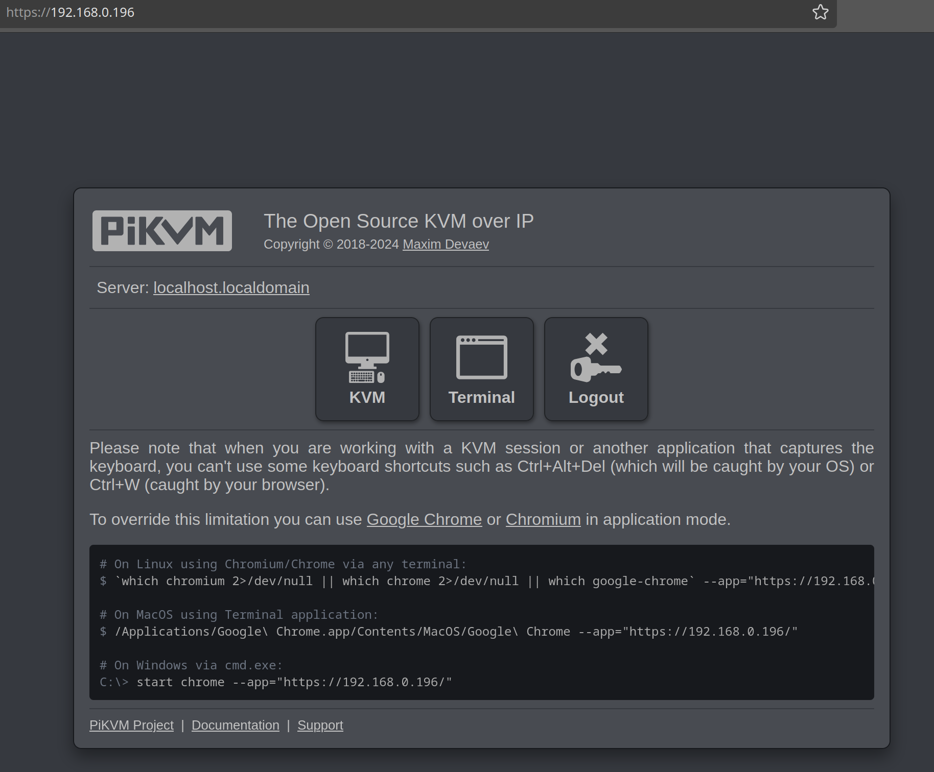
Task: Click the Logout key button
Action: click(596, 369)
